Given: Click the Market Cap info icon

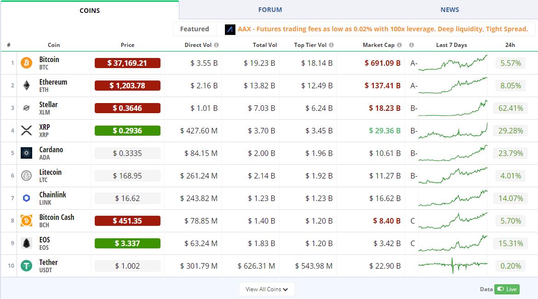Looking at the screenshot, I should pyautogui.click(x=400, y=45).
